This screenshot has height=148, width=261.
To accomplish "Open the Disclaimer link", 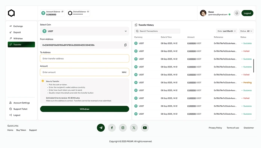I will click(x=249, y=128).
